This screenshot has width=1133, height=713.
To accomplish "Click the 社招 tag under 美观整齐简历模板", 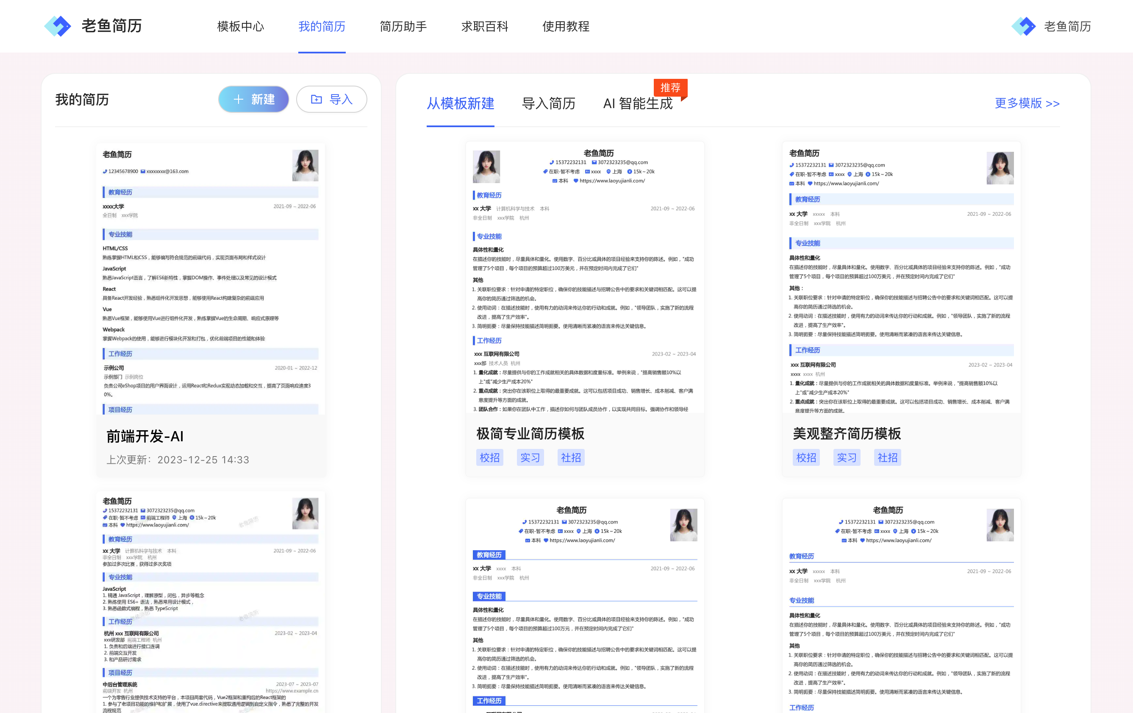I will tap(887, 457).
